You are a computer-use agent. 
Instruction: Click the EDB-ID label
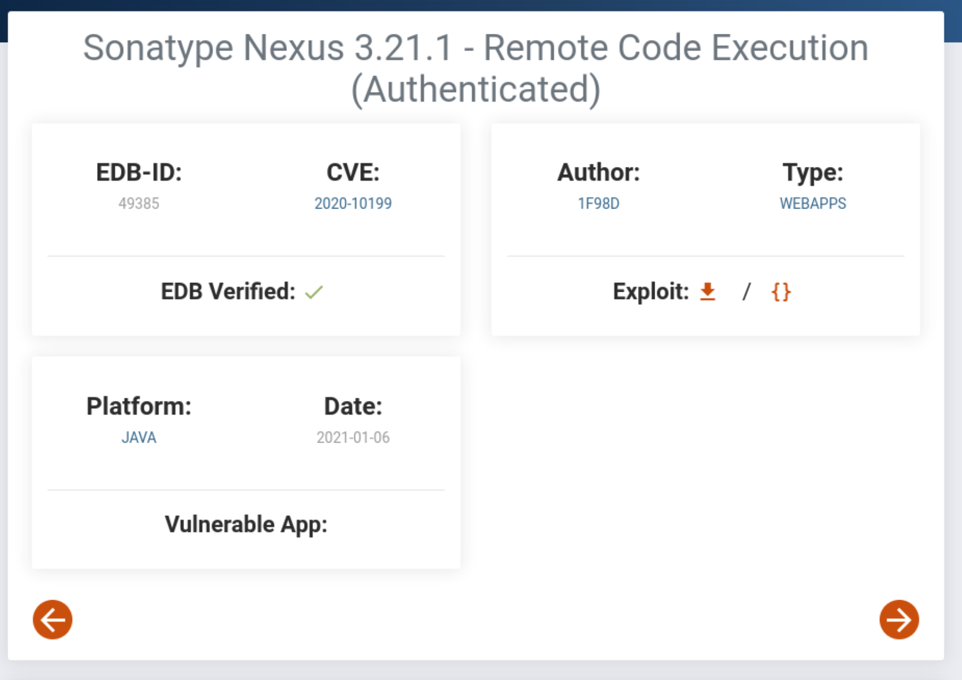[x=139, y=172]
